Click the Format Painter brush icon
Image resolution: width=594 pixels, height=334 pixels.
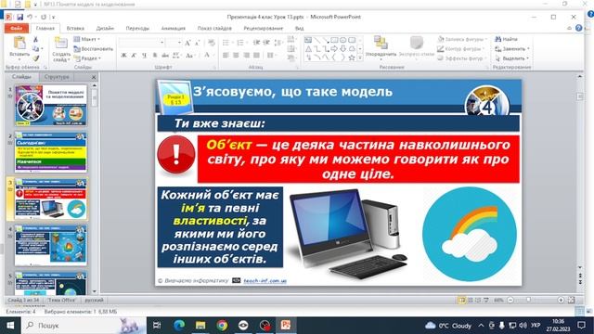pyautogui.click(x=35, y=58)
